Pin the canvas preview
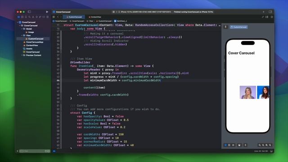288x162 pixels. coord(225,27)
